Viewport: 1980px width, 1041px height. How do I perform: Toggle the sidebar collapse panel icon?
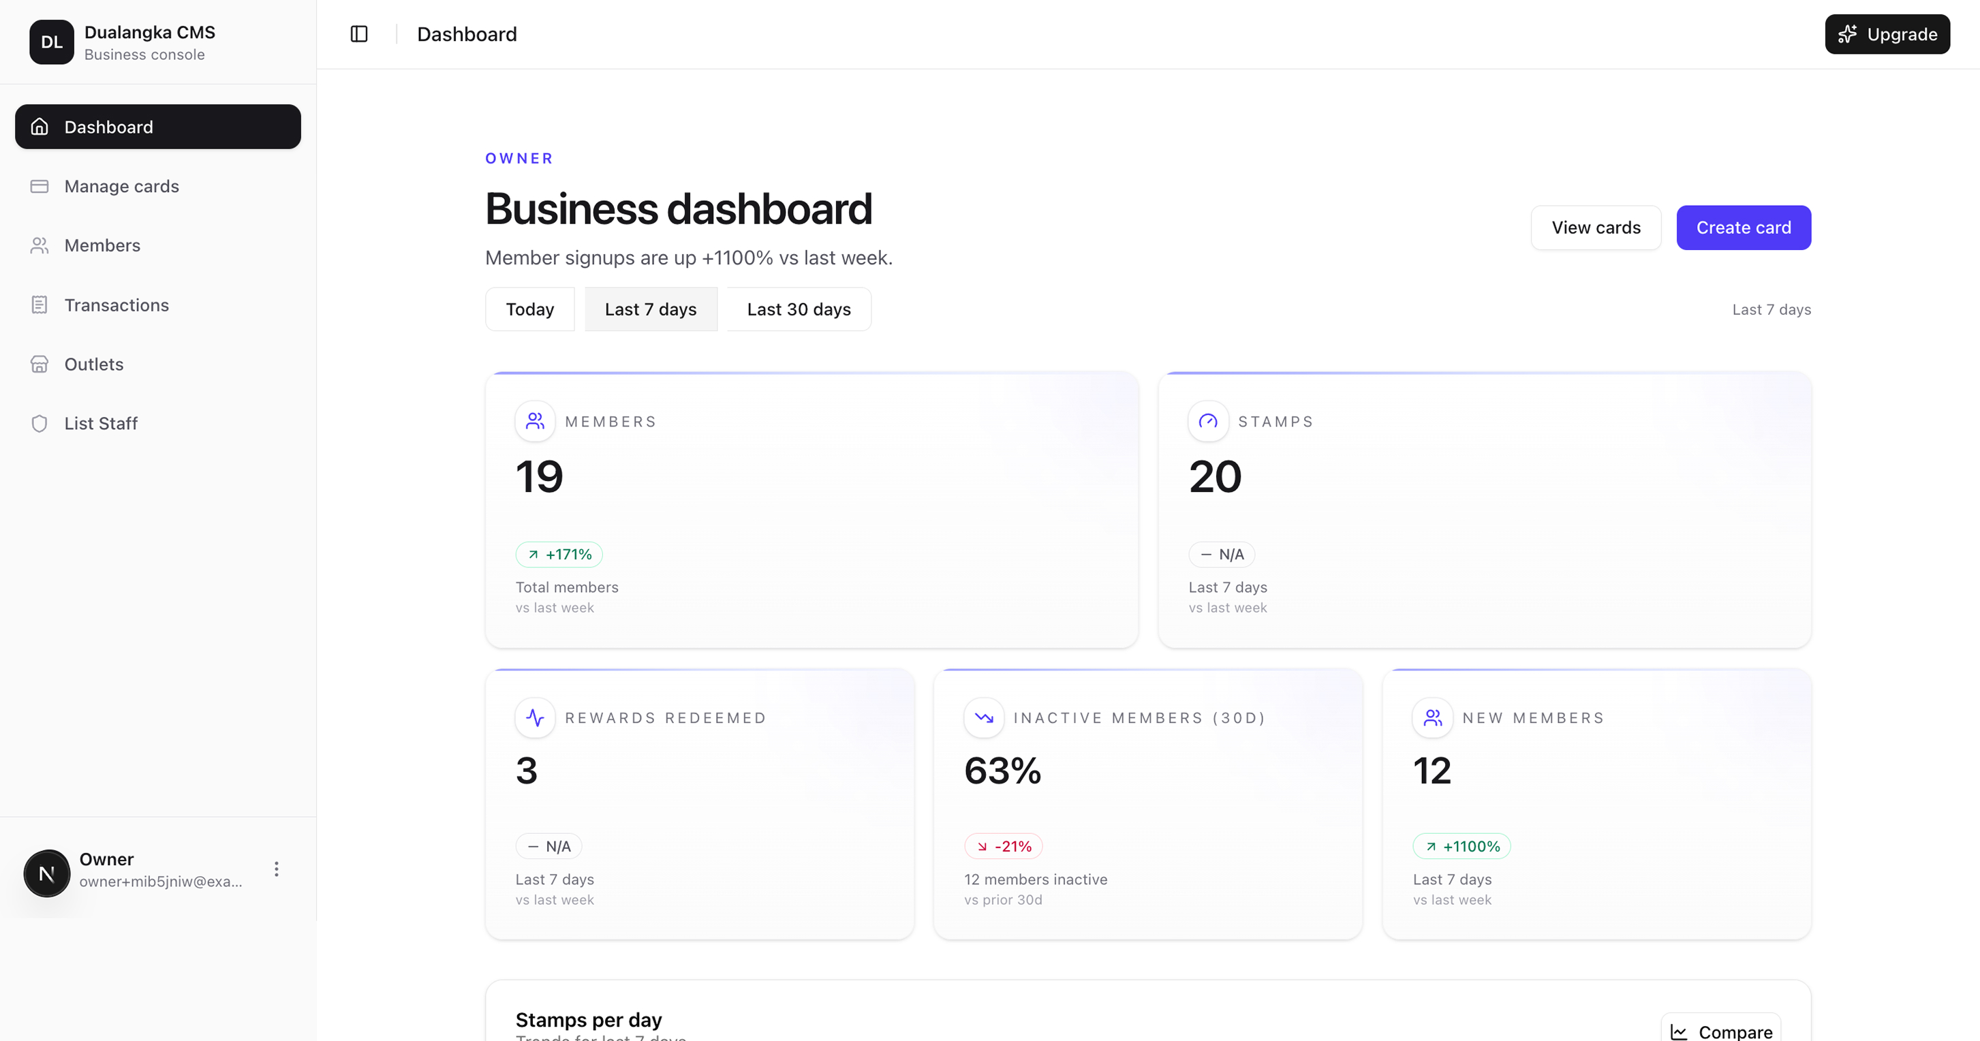358,34
